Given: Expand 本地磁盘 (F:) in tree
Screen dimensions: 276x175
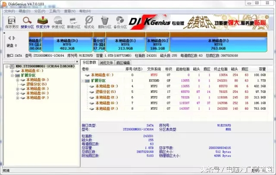Looking at the screenshot, I should 17,98.
